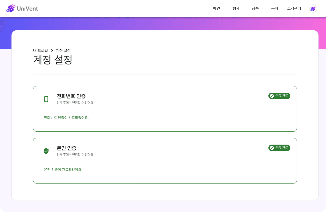The image size is (326, 212).
Task: Click the 계정 설정 breadcrumb link
Action: tap(63, 50)
